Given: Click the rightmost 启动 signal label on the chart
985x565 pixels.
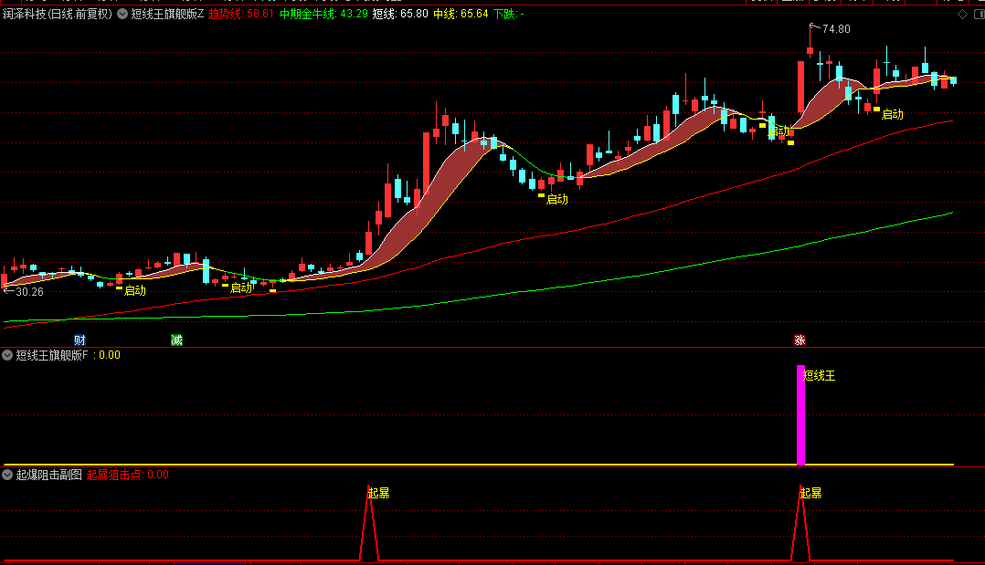Looking at the screenshot, I should pyautogui.click(x=893, y=114).
